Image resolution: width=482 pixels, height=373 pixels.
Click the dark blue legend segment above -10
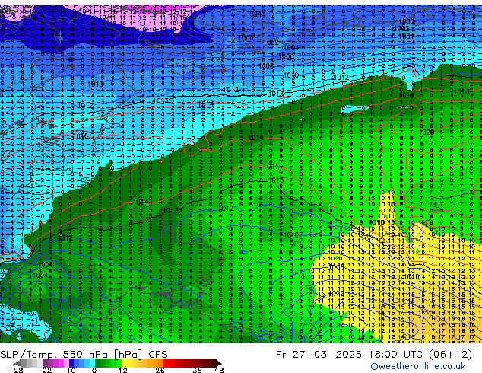pyautogui.click(x=71, y=363)
